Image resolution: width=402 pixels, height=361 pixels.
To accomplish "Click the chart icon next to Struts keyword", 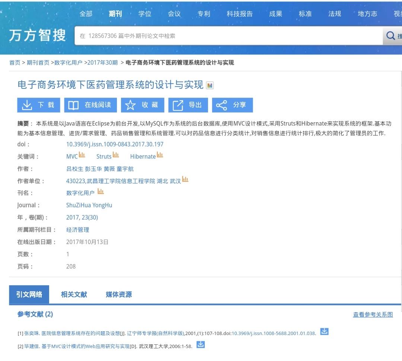I will pos(116,155).
